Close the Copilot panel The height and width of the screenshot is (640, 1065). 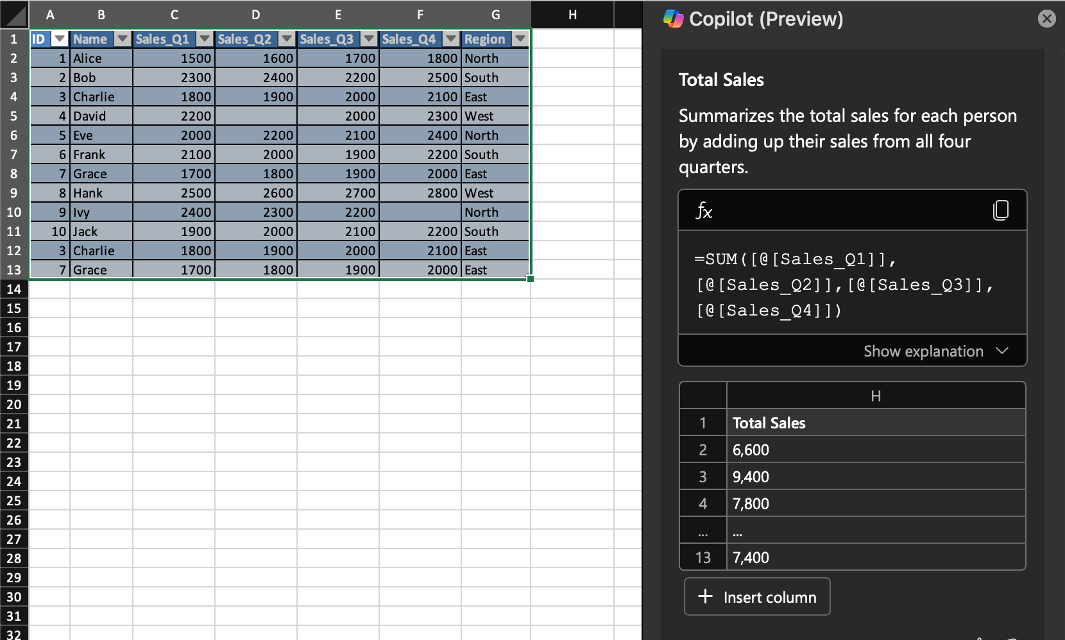(x=1046, y=19)
